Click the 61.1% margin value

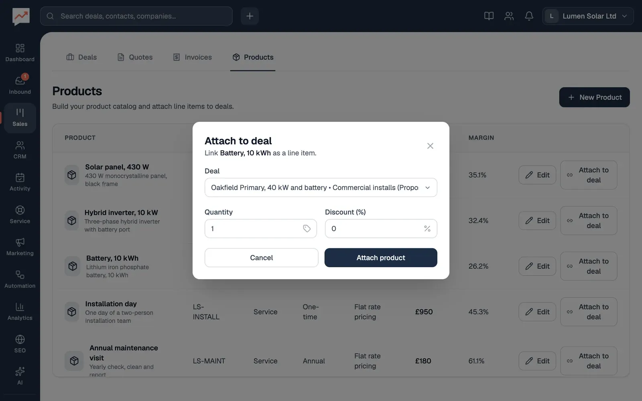(476, 361)
